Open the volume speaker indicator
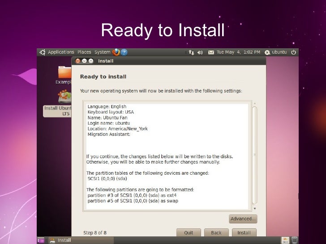The height and width of the screenshot is (244, 326). coord(200,52)
